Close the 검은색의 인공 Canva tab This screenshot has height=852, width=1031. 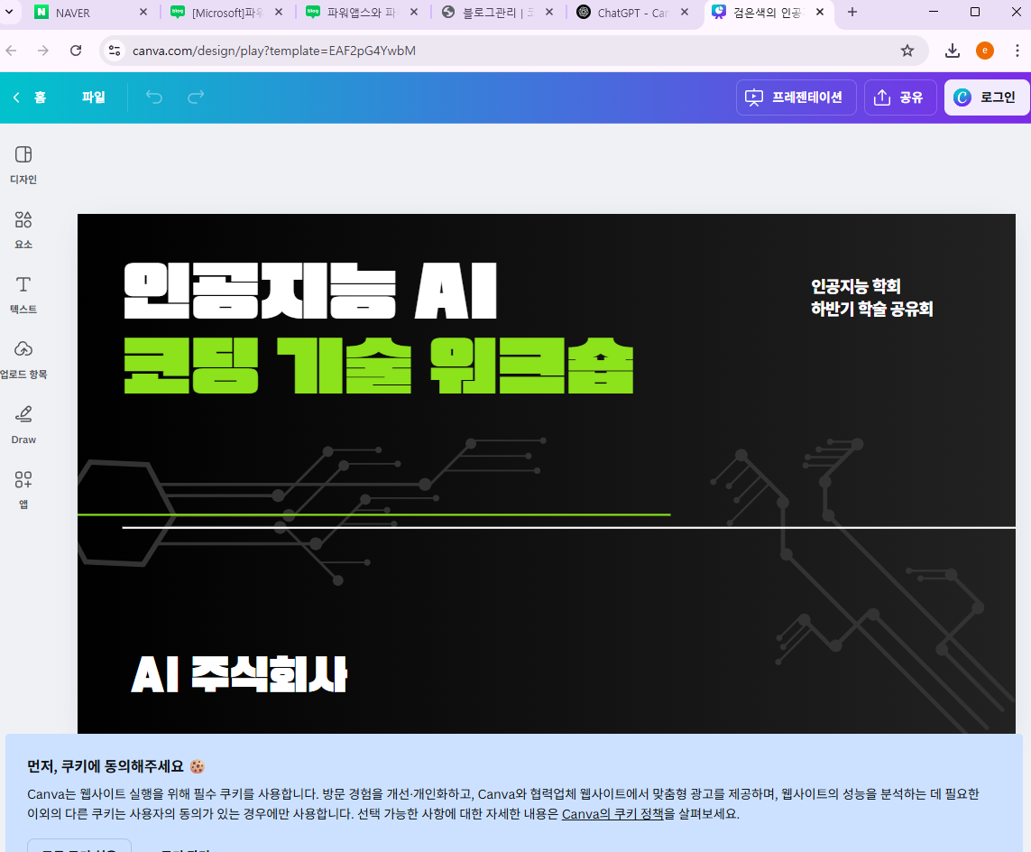820,12
